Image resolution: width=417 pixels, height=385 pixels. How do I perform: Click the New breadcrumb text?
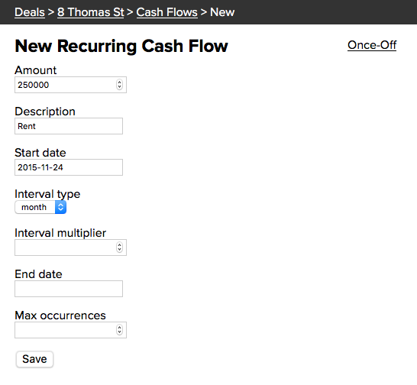pyautogui.click(x=222, y=12)
